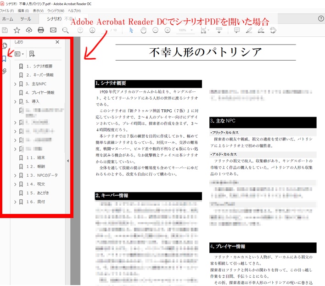Click the scrolling mode toolbar icon
The image size is (325, 286).
219,30
